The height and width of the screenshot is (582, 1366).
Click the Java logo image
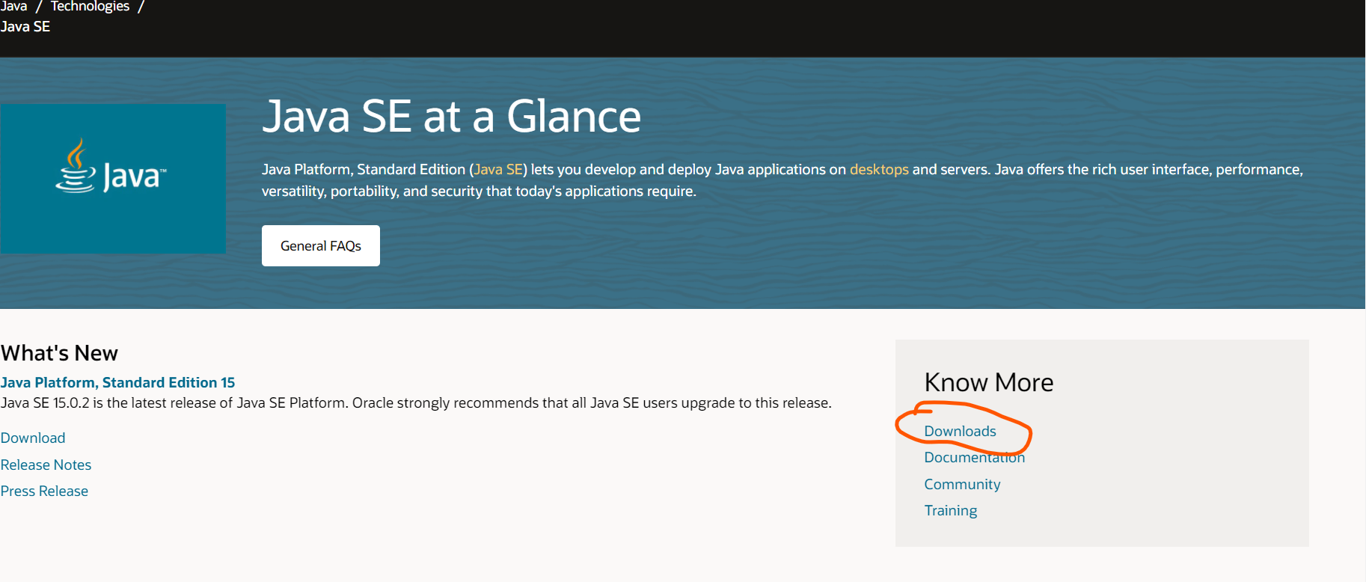point(113,178)
